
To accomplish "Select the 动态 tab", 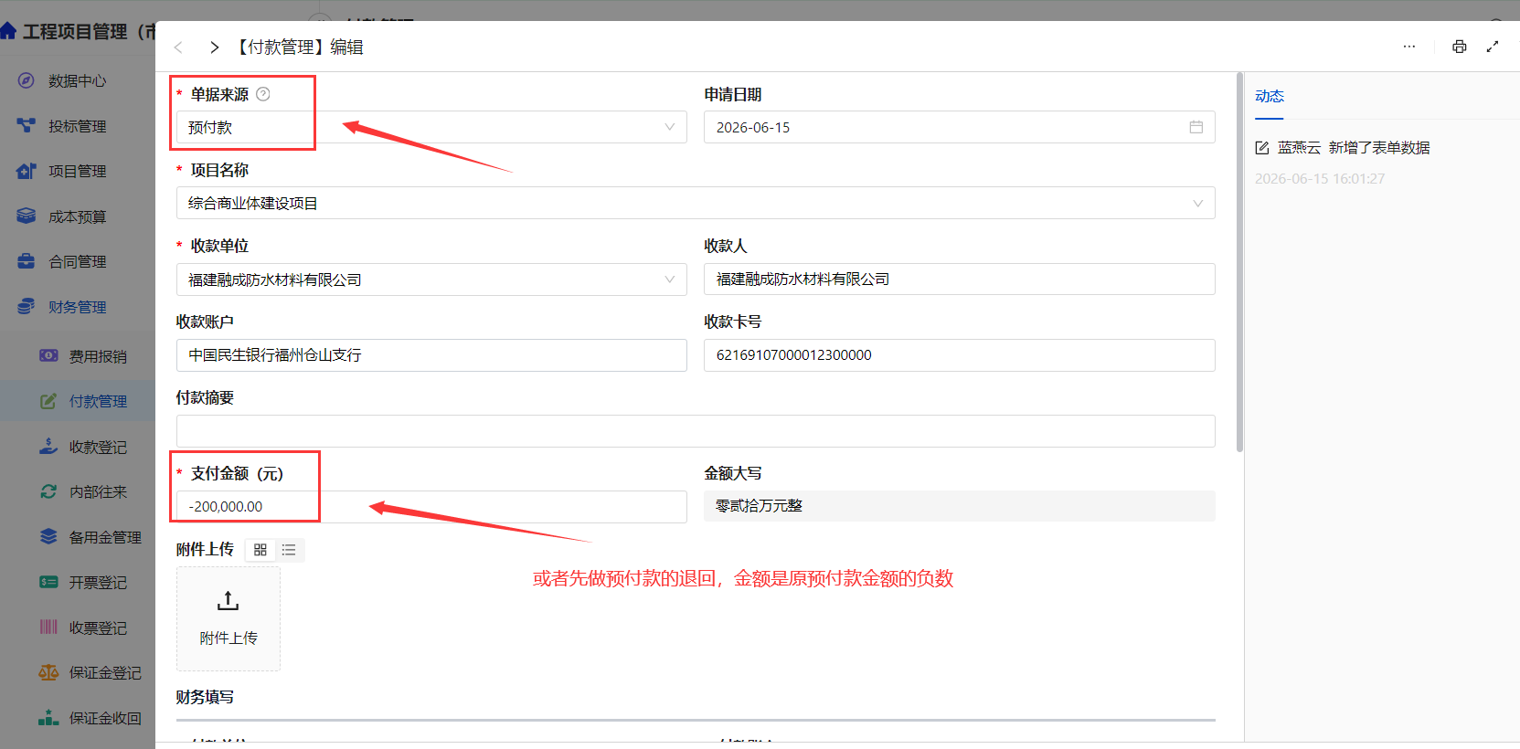I will (1270, 96).
